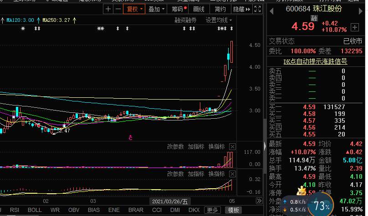Zoom in chart with plus icon

108,9
